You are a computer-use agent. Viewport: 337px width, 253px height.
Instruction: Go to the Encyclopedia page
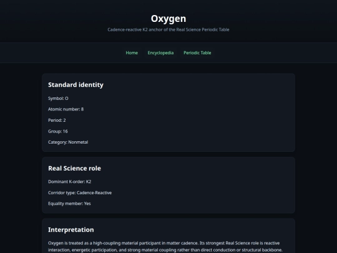pyautogui.click(x=160, y=52)
